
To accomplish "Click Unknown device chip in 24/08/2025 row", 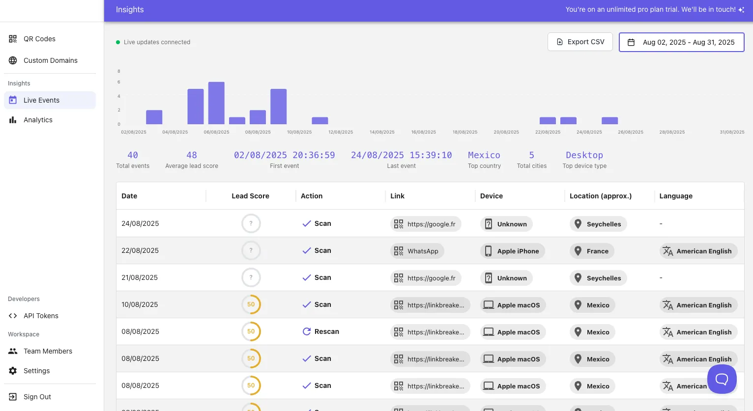I will [506, 224].
